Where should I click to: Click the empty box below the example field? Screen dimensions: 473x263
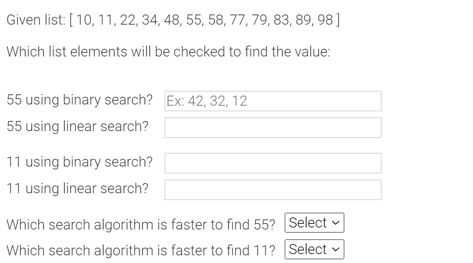pyautogui.click(x=273, y=127)
